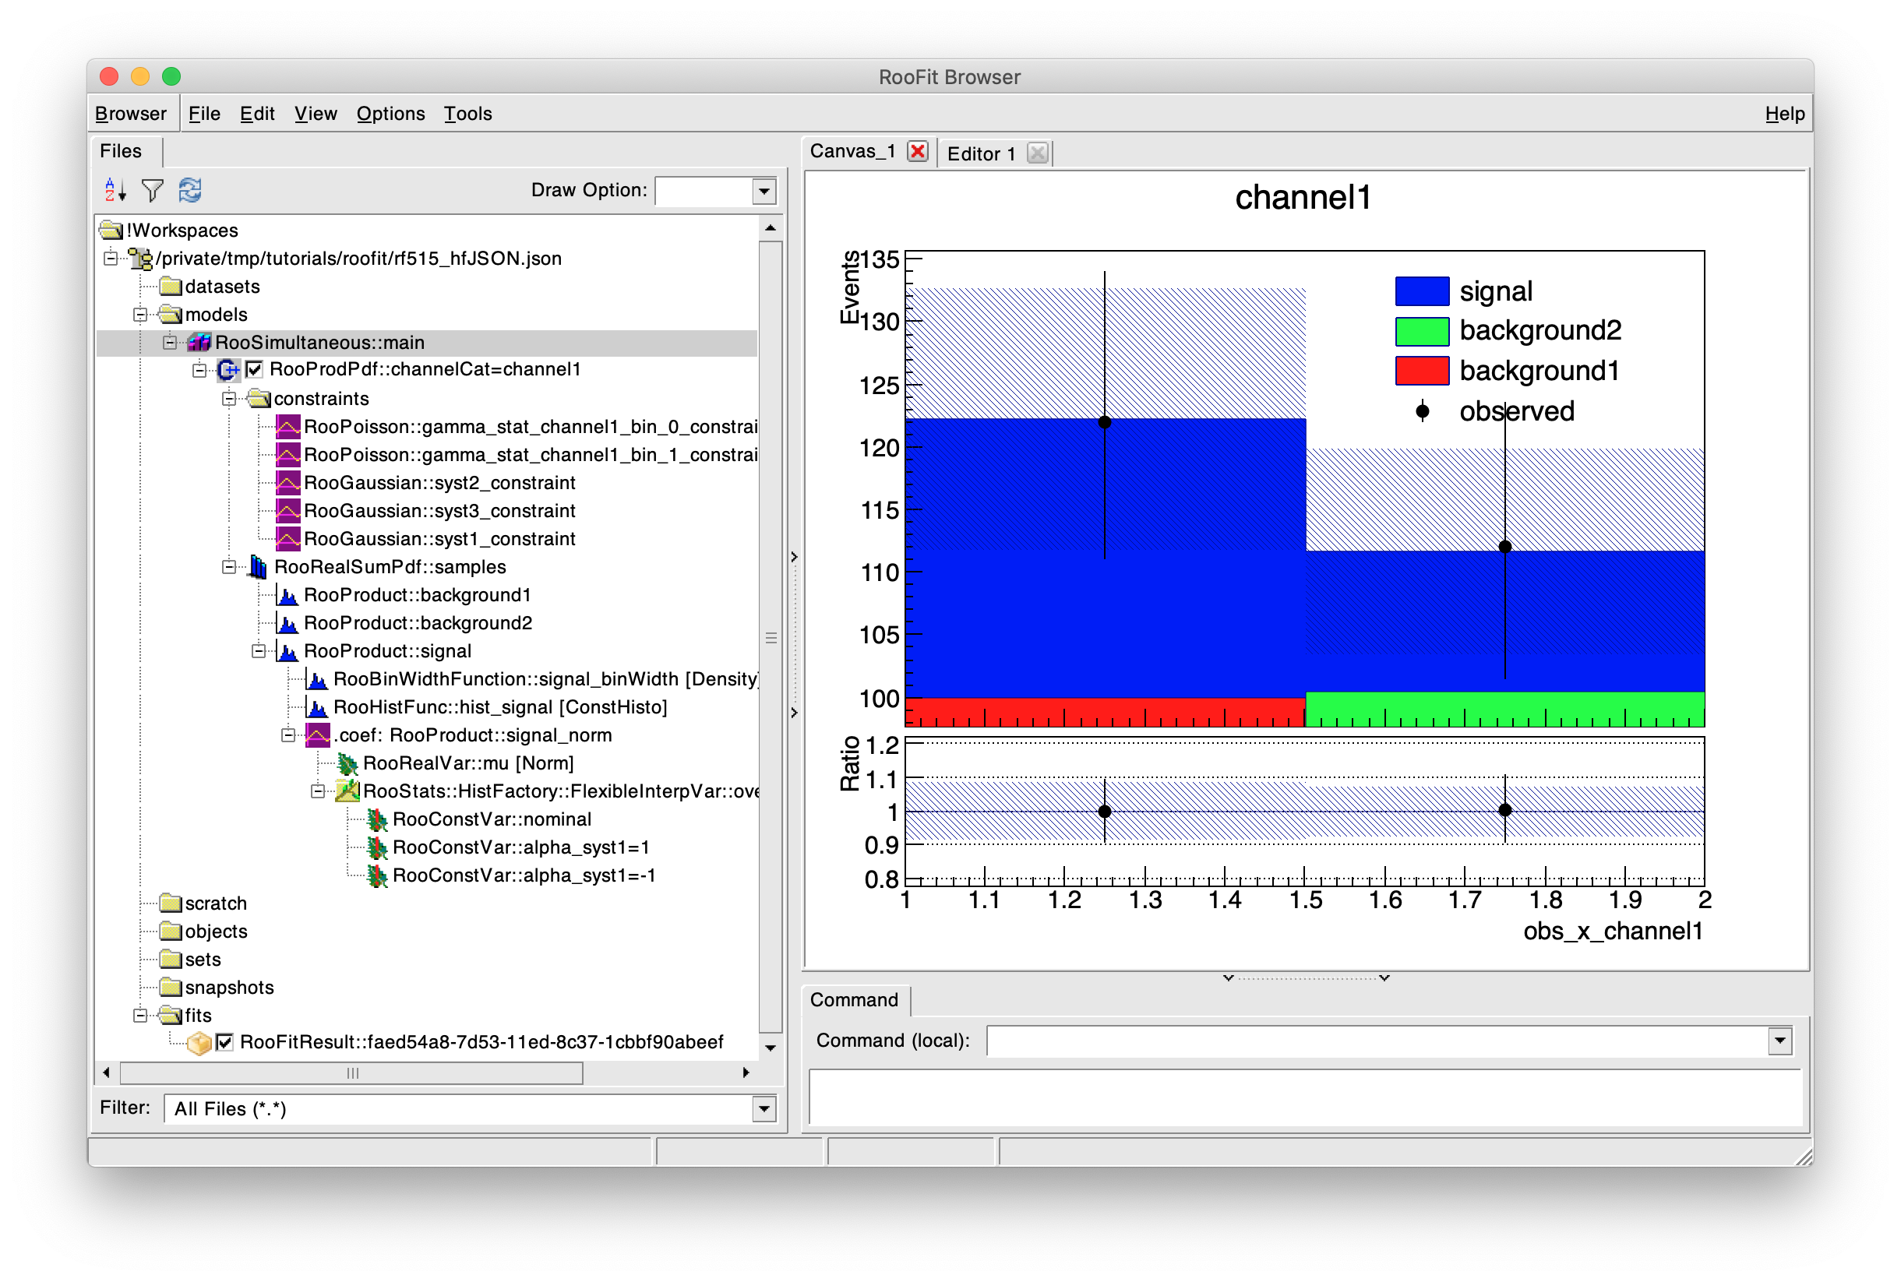This screenshot has width=1901, height=1282.
Task: Click the Command (local) input field
Action: tap(1376, 1041)
